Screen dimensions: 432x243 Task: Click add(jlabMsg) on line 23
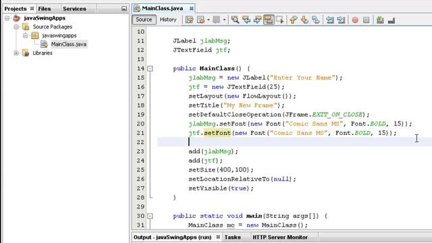tap(211, 151)
